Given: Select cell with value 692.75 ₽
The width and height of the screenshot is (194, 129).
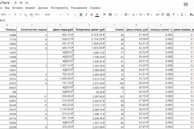Looking at the screenshot, I should (61, 35).
